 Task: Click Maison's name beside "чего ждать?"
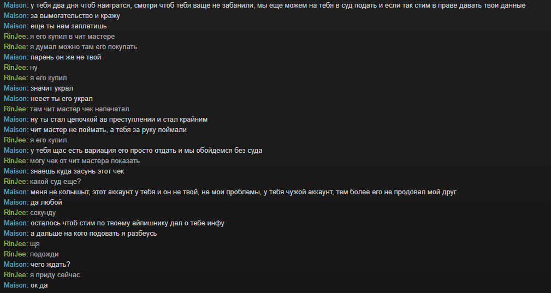click(15, 265)
